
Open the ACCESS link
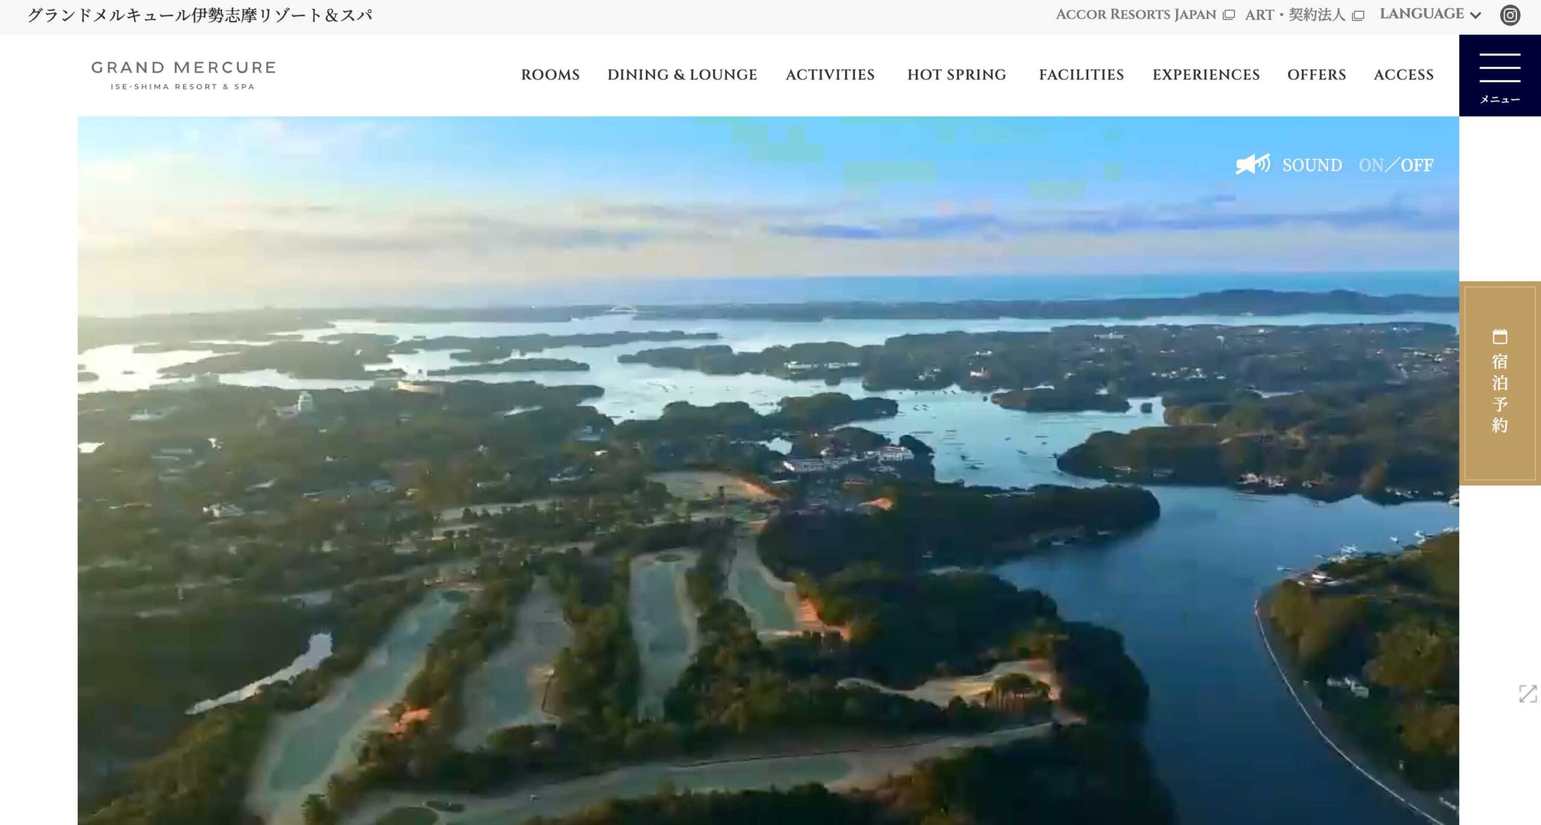point(1403,75)
